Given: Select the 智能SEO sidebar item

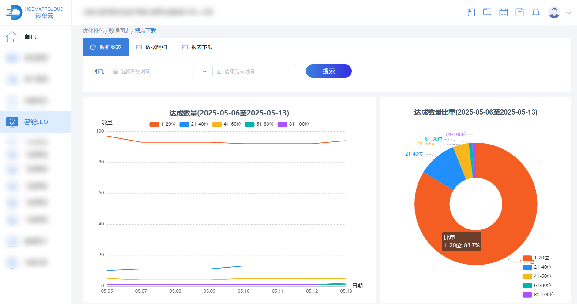Looking at the screenshot, I should pyautogui.click(x=36, y=122).
